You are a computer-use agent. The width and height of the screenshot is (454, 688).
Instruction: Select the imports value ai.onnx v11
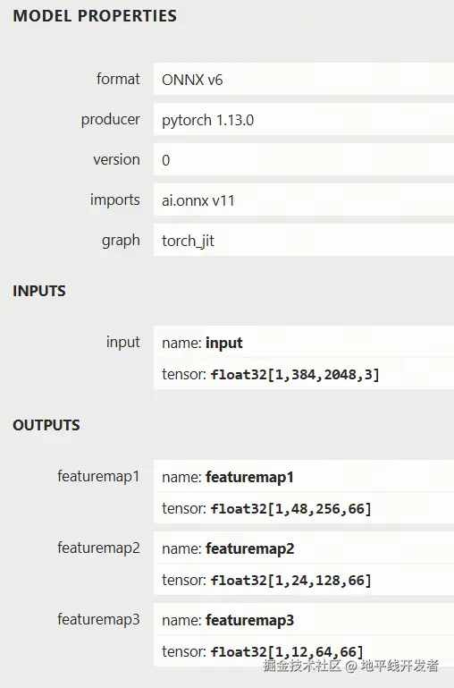pyautogui.click(x=304, y=200)
